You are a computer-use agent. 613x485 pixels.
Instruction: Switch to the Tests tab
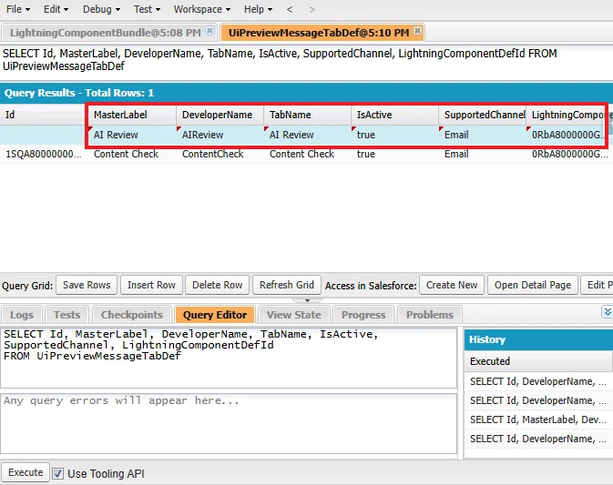67,315
